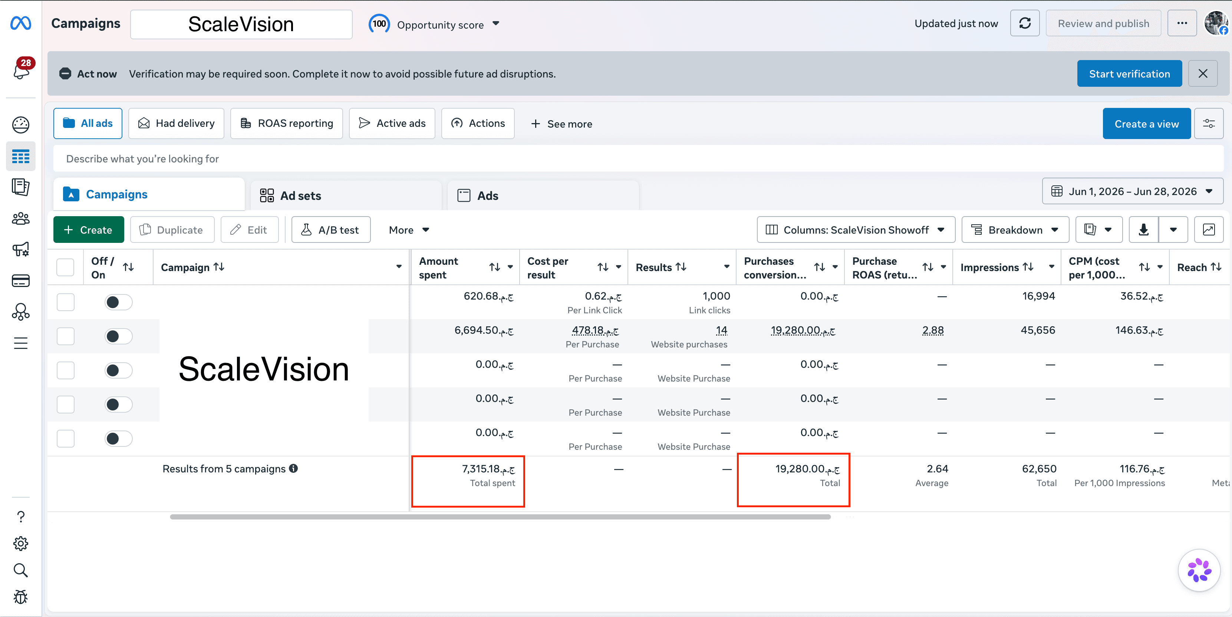1232x617 pixels.
Task: Open Columns: ScaleVision Showoff dropdown
Action: [x=856, y=230]
